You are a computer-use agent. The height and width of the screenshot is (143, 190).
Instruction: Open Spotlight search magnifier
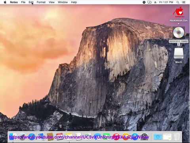pyautogui.click(x=178, y=2)
